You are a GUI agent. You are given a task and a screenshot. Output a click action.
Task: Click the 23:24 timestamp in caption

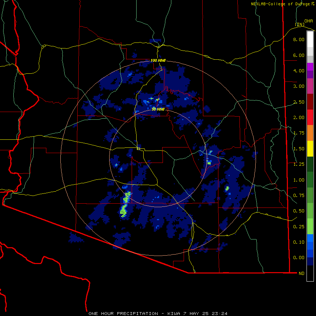220,314
